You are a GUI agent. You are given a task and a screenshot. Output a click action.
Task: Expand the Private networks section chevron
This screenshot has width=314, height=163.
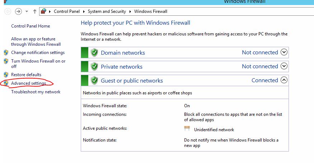pos(284,66)
